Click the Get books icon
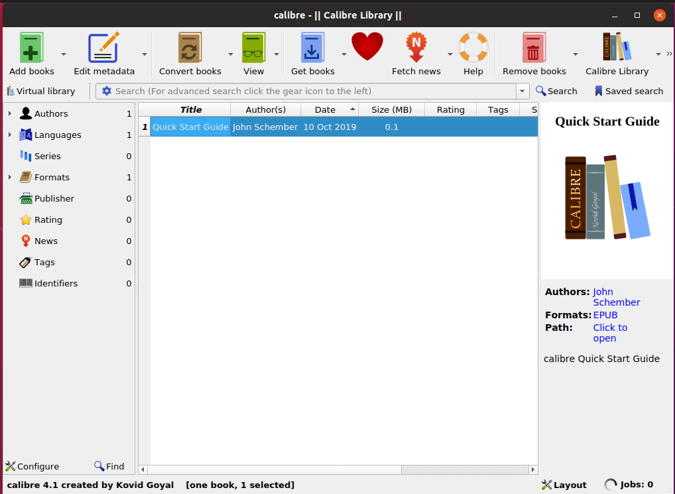The image size is (675, 494). tap(312, 47)
